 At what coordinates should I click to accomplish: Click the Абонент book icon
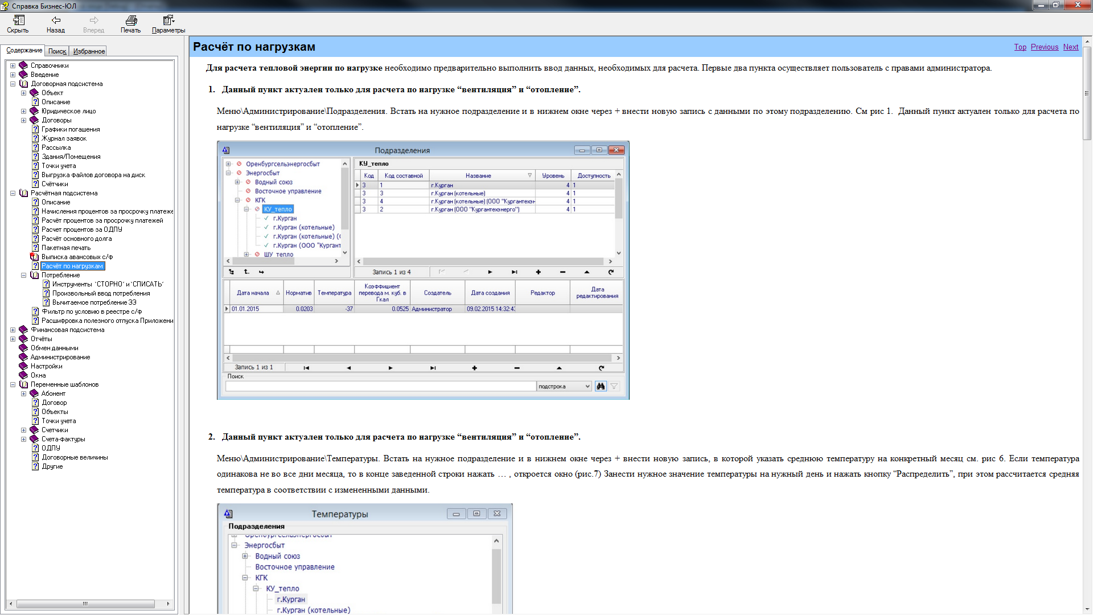34,393
